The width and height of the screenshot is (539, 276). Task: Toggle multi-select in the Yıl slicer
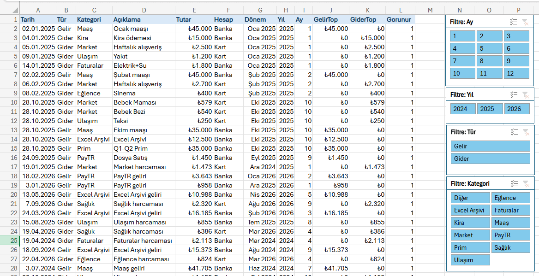pos(514,94)
